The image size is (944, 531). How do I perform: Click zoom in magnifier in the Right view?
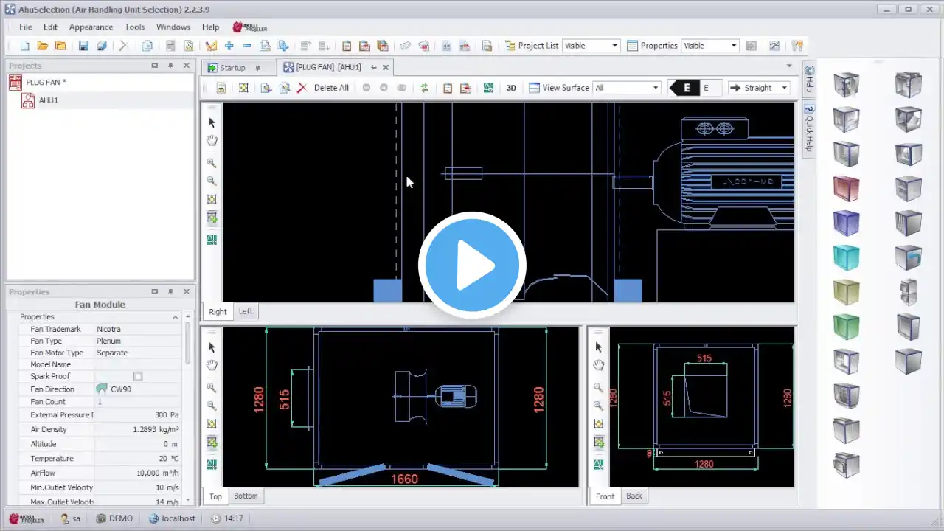pyautogui.click(x=212, y=163)
